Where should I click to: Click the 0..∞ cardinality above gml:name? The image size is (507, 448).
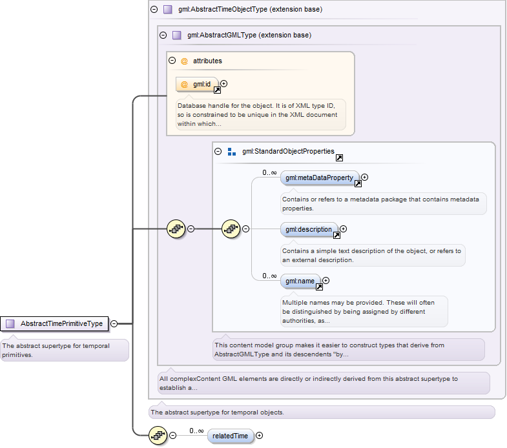[270, 276]
